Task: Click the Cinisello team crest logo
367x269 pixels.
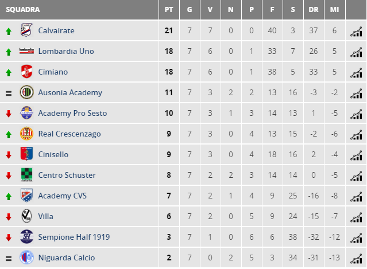Action: pyautogui.click(x=26, y=154)
